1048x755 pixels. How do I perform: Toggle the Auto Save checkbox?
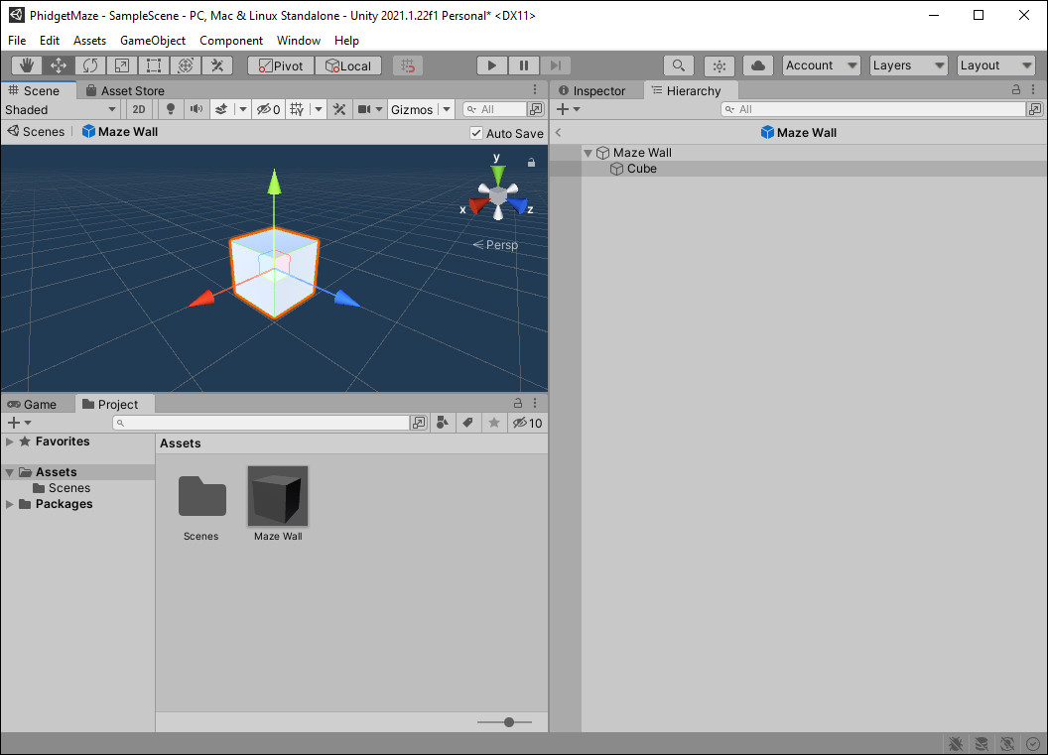click(x=476, y=133)
